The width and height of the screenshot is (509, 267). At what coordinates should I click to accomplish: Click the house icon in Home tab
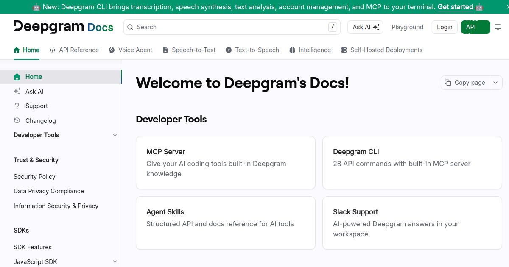pyautogui.click(x=17, y=50)
